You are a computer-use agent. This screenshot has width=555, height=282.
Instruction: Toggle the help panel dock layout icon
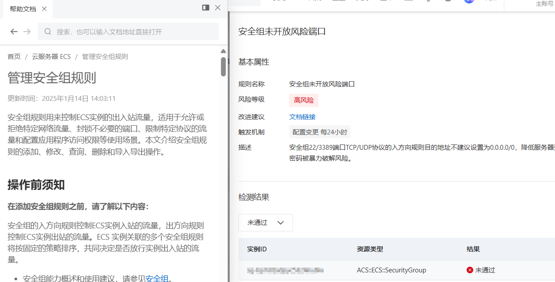click(x=206, y=7)
